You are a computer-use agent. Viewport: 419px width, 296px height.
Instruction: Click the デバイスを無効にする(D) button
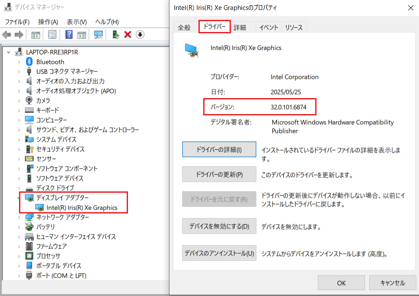coord(219,226)
